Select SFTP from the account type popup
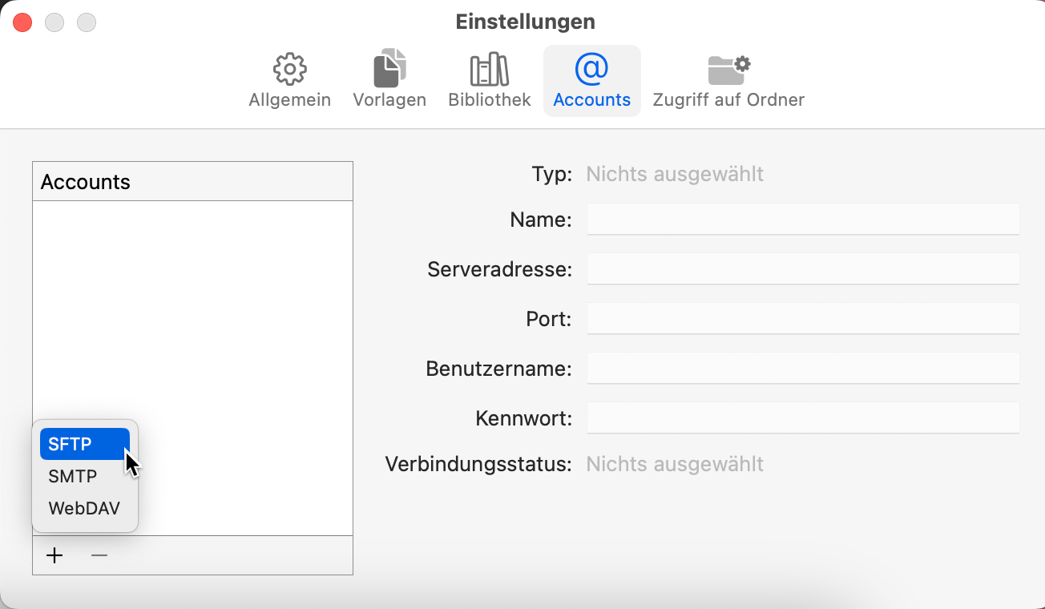 click(x=84, y=443)
